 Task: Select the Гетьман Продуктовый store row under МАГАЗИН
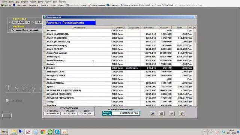pos(27,30)
